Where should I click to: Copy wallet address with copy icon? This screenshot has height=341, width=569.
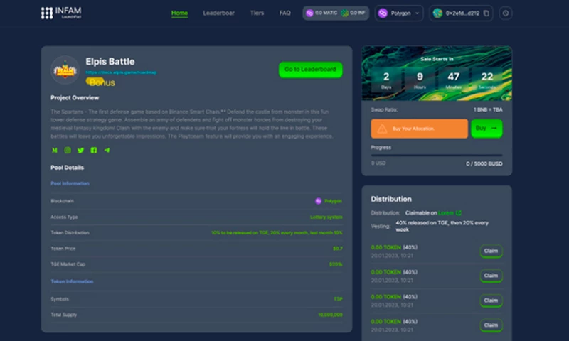tap(486, 13)
